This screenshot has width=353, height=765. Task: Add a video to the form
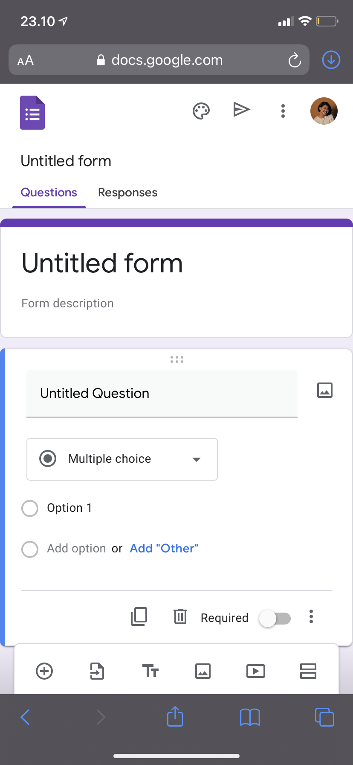[256, 671]
